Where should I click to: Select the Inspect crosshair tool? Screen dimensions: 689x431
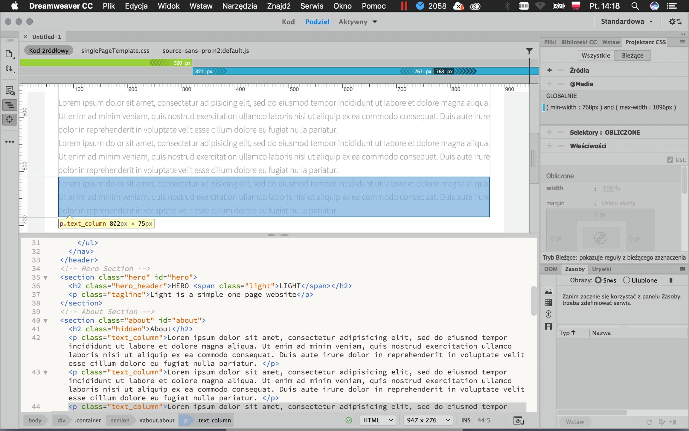tap(10, 119)
